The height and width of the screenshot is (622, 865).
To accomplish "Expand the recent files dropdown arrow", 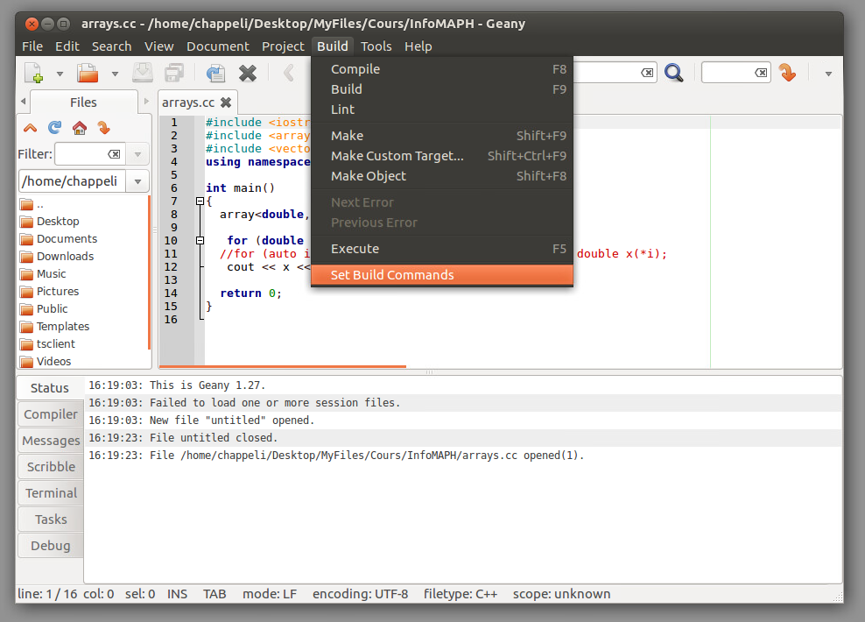I will [x=115, y=74].
